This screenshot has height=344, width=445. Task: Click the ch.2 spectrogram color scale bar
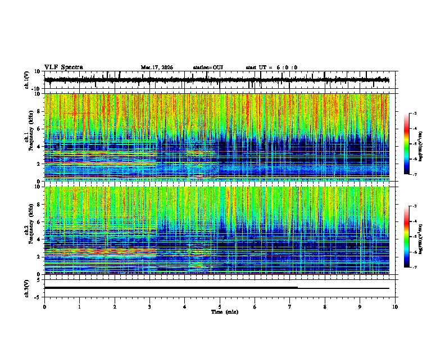407,237
